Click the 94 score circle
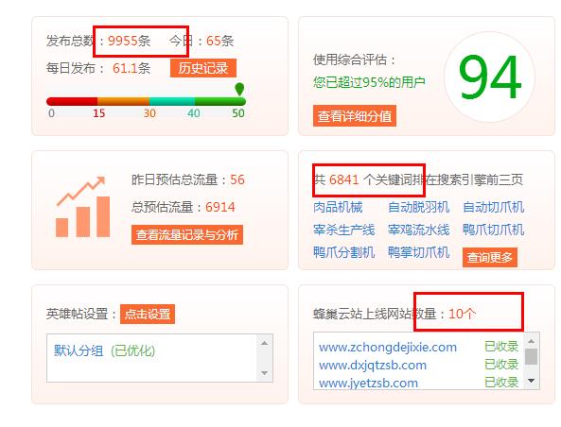Image resolution: width=561 pixels, height=427 pixels. (x=489, y=77)
